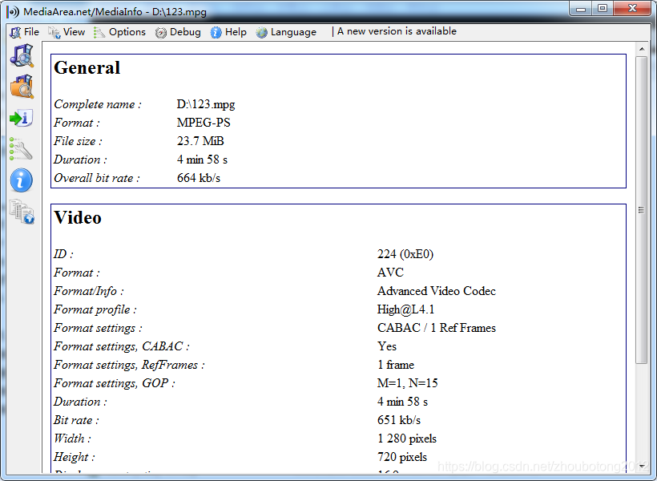
Task: Open the Options menu
Action: [x=119, y=32]
